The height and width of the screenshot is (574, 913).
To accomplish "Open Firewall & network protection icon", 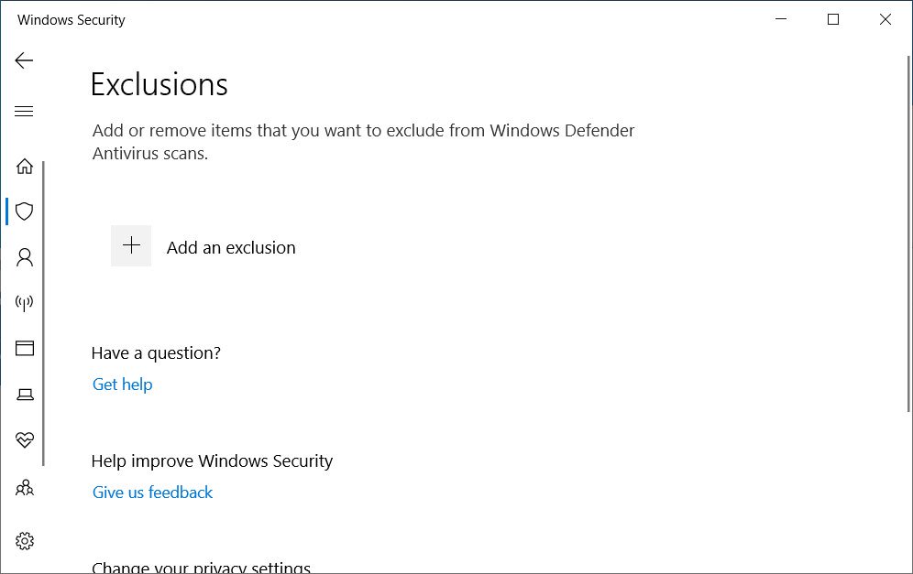I will click(25, 303).
